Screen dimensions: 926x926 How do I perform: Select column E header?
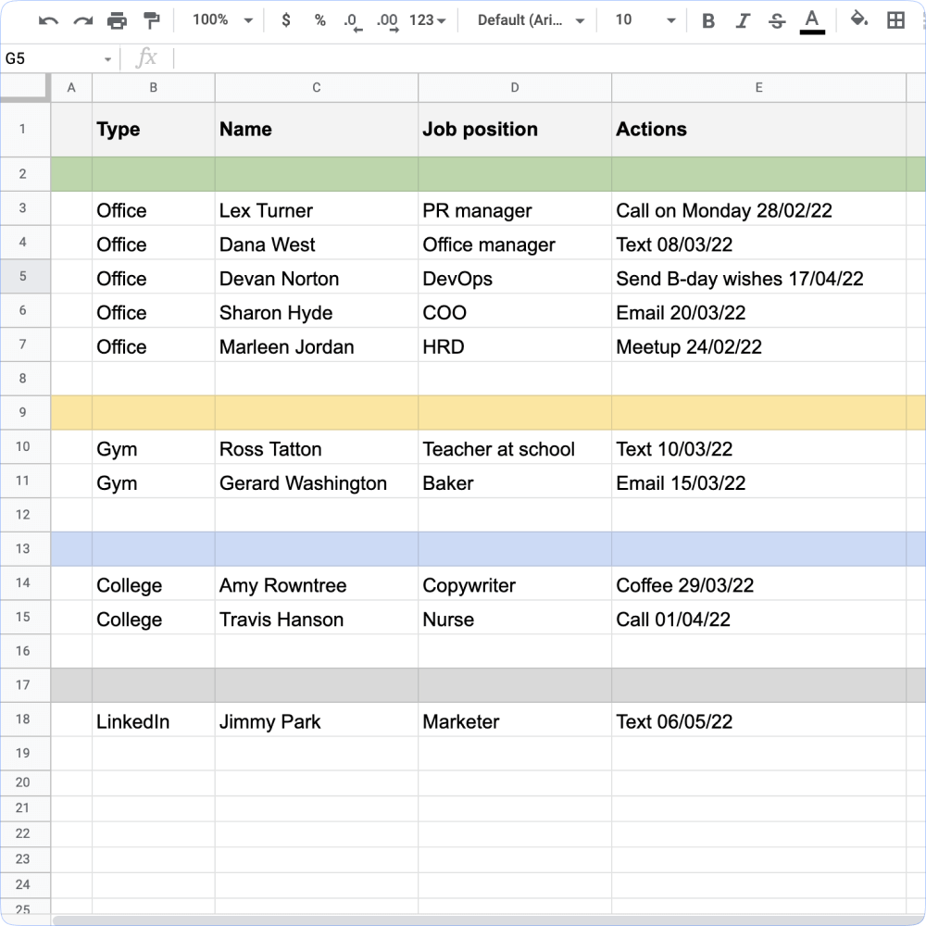(x=759, y=87)
